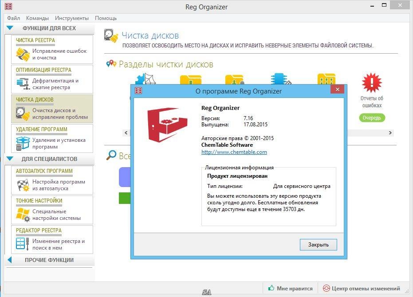This screenshot has width=413, height=297.
Task: Click the green Очередь button
Action: pyautogui.click(x=372, y=118)
